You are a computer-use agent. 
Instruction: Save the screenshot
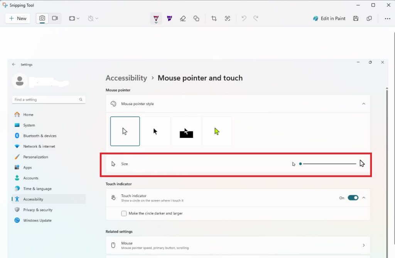point(356,18)
